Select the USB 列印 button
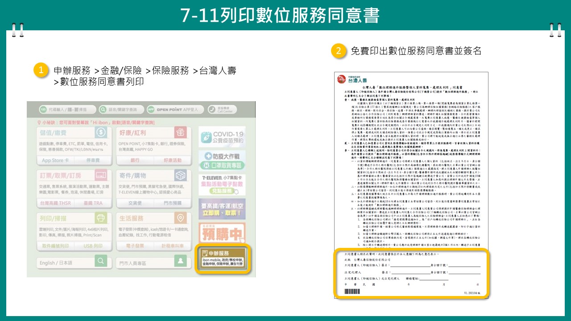Image resolution: width=571 pixels, height=321 pixels. coord(92,246)
